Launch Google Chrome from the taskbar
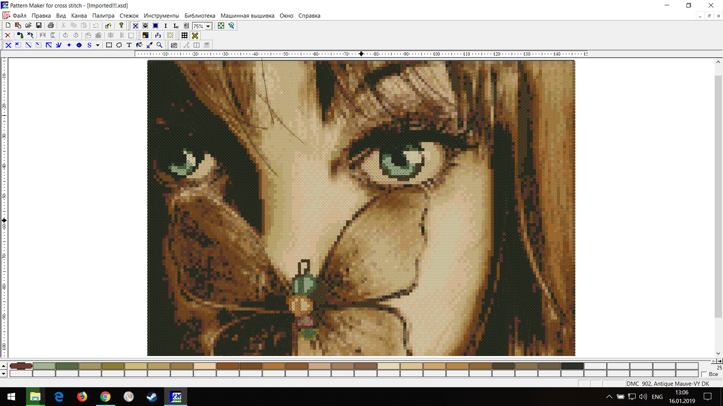The image size is (723, 406). click(x=105, y=396)
